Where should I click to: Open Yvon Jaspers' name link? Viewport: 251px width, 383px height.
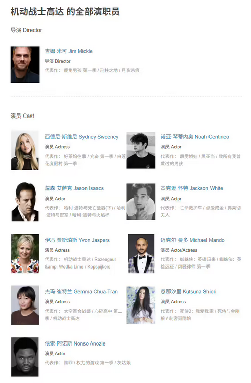(x=77, y=240)
